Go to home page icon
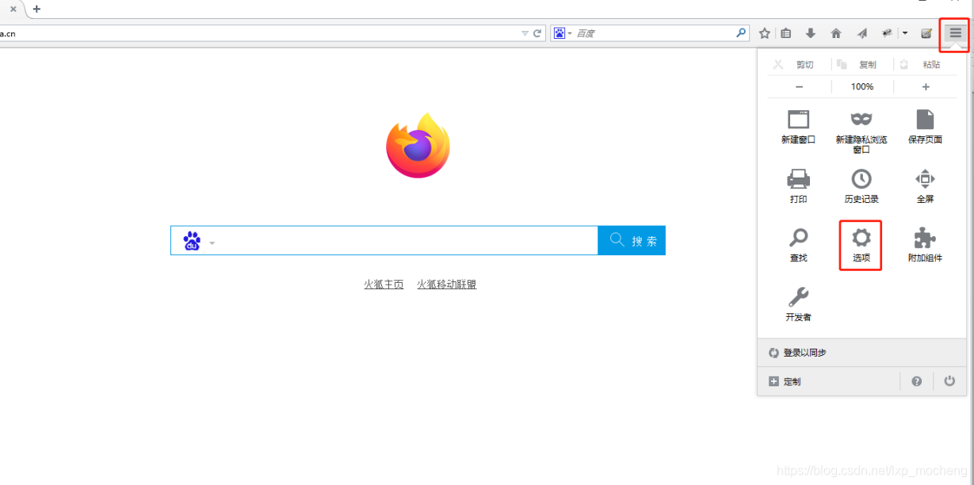Screen dimensions: 974x485 (836, 33)
